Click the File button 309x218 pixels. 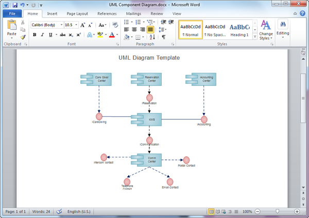(x=11, y=13)
